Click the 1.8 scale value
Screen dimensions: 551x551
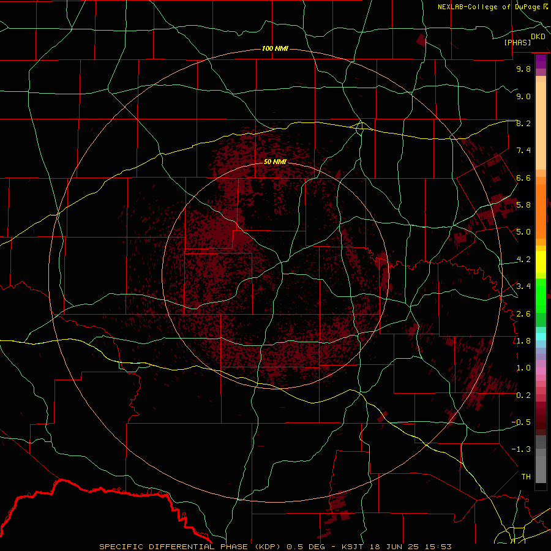click(x=523, y=341)
